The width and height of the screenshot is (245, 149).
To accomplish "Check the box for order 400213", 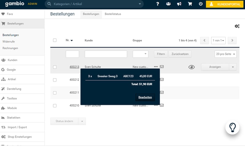I will [x=55, y=67].
